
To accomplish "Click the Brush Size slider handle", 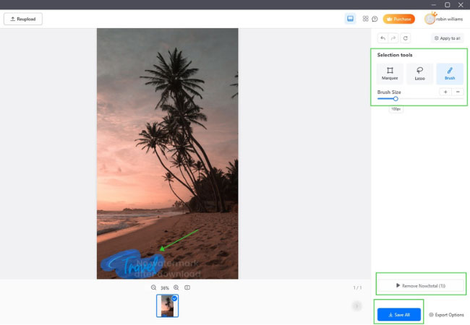I will click(396, 99).
